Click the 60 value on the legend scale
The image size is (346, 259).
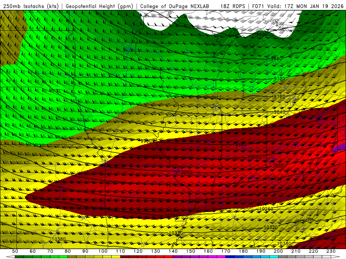tap(32, 251)
